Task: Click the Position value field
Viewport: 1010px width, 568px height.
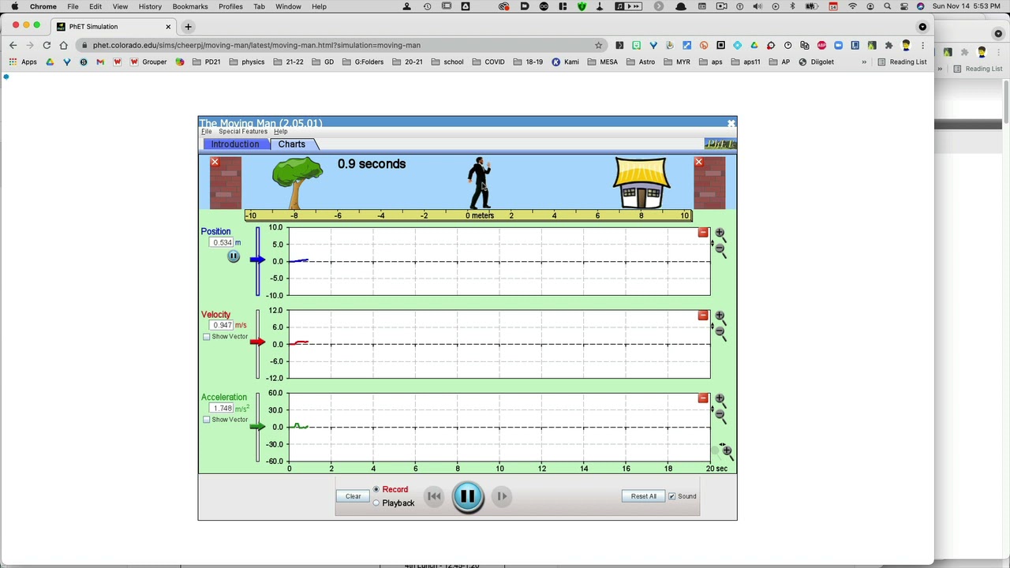Action: pyautogui.click(x=222, y=243)
